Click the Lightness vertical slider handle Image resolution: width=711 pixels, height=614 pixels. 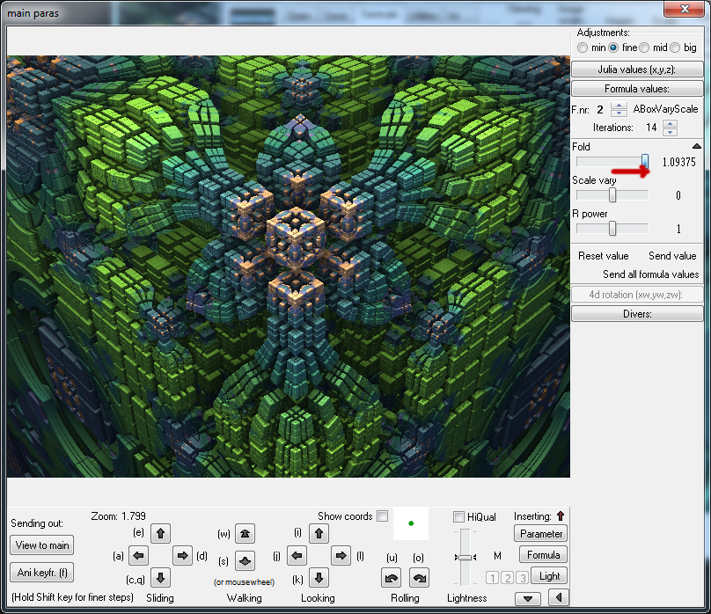pos(465,558)
